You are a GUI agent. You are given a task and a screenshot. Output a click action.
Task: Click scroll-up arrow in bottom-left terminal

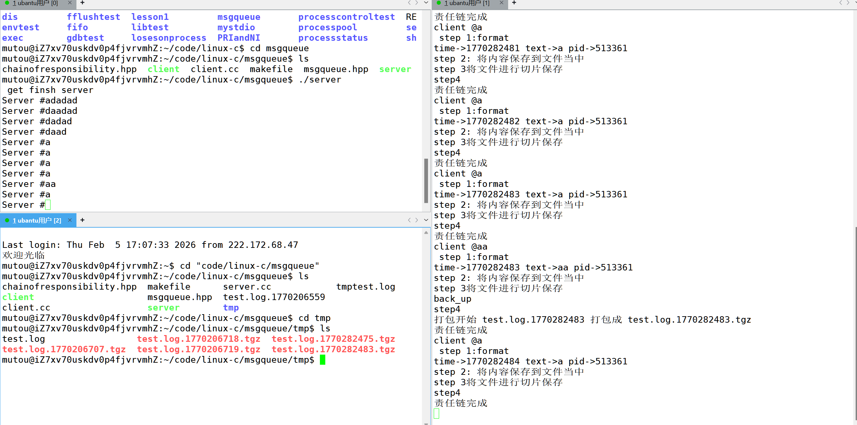click(426, 232)
